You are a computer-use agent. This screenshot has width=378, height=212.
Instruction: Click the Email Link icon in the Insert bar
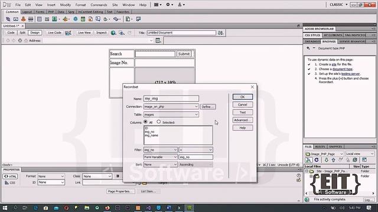pos(16,19)
